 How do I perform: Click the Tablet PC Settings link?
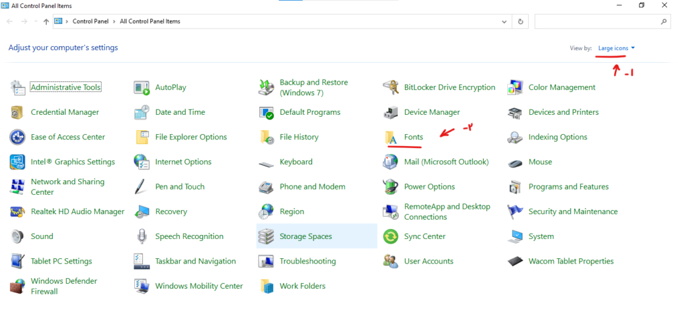[x=61, y=261]
